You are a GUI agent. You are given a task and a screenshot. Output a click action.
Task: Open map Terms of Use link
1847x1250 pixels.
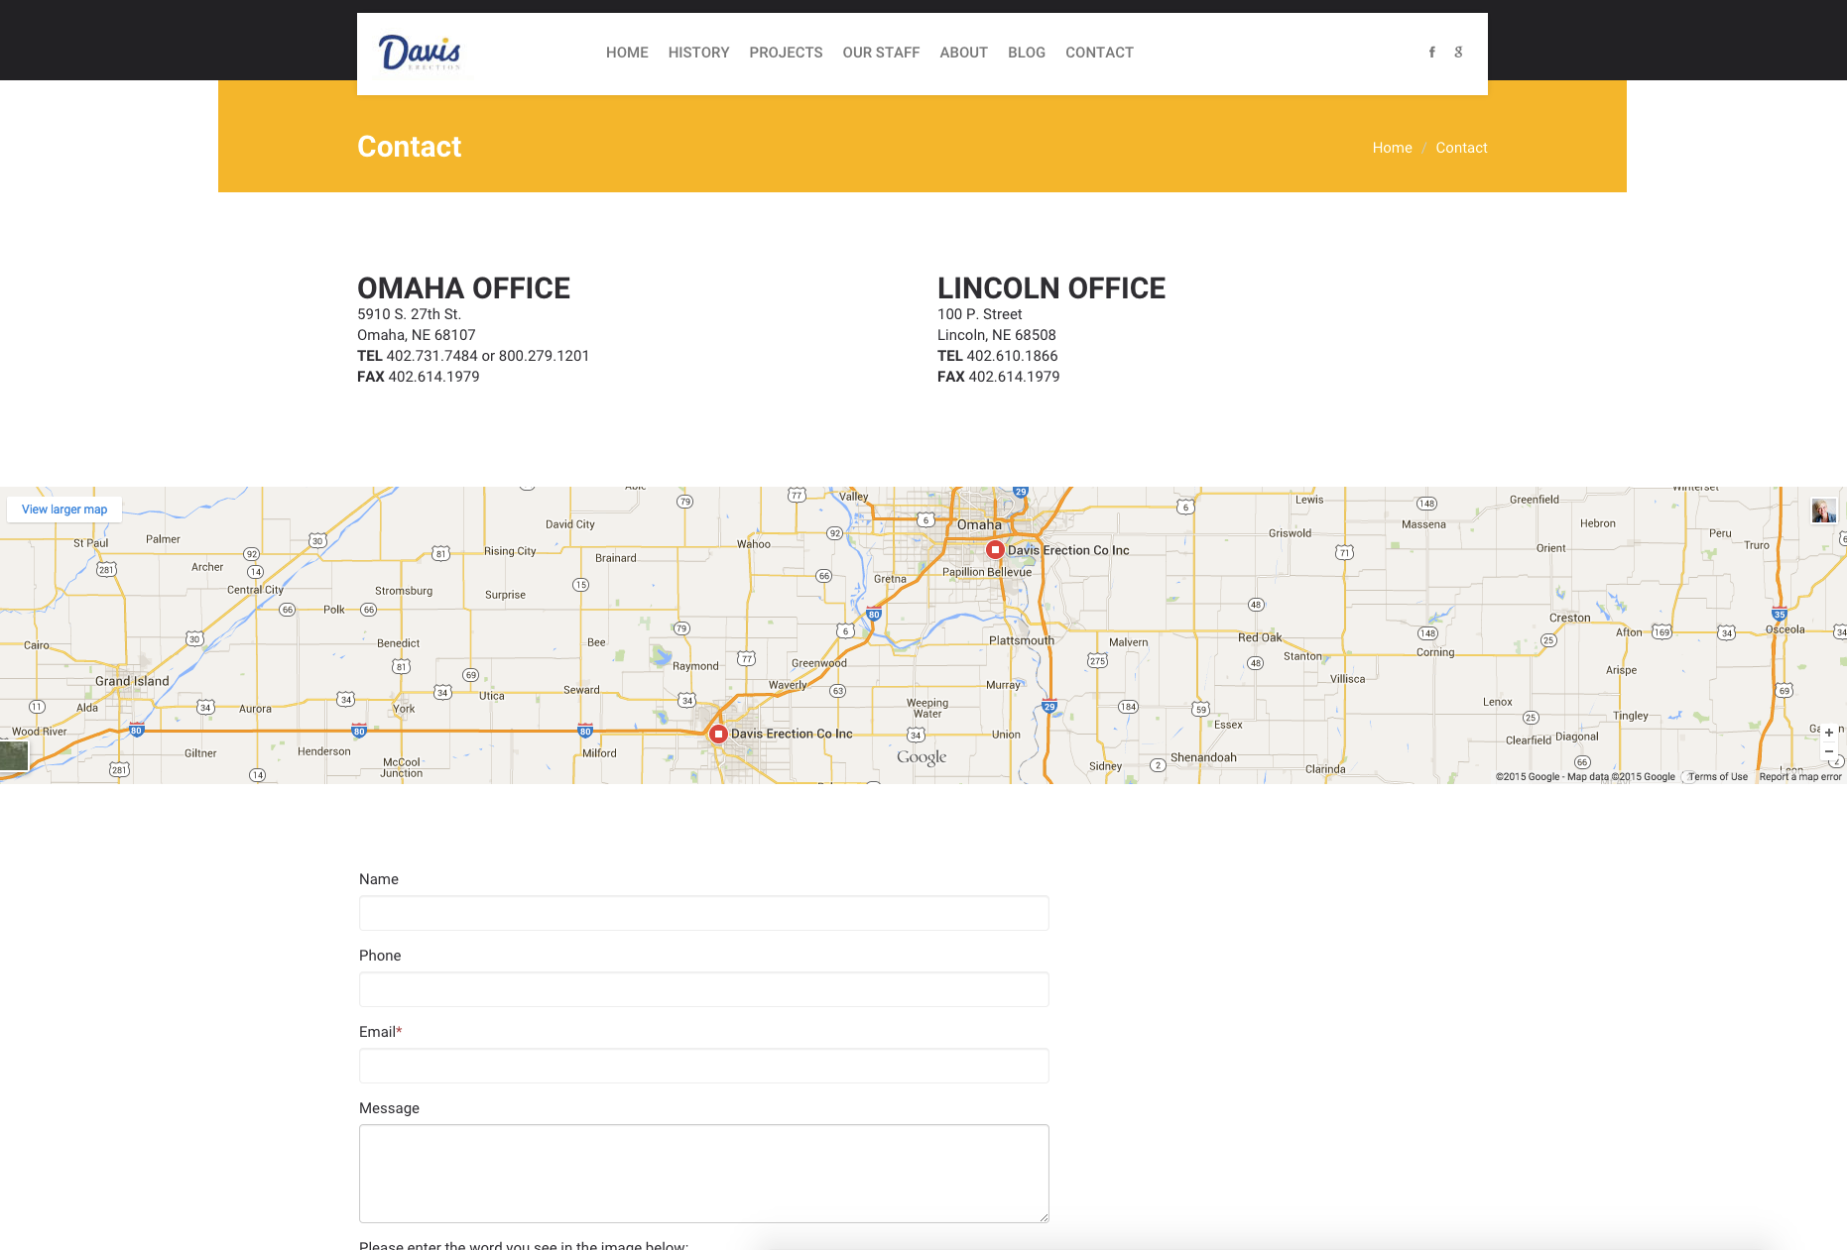[1717, 777]
